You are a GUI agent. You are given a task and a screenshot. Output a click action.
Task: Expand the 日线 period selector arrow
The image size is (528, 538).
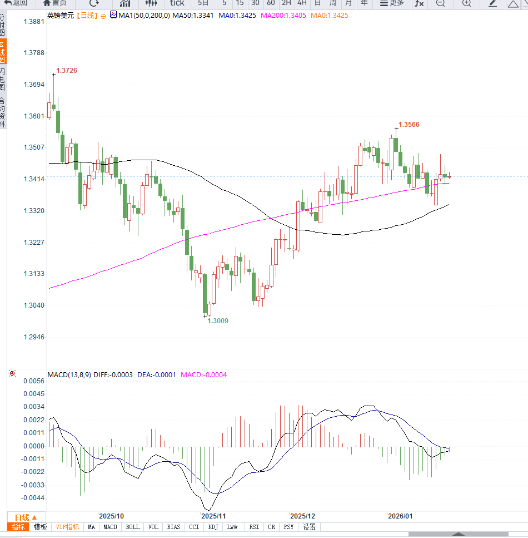[34, 517]
